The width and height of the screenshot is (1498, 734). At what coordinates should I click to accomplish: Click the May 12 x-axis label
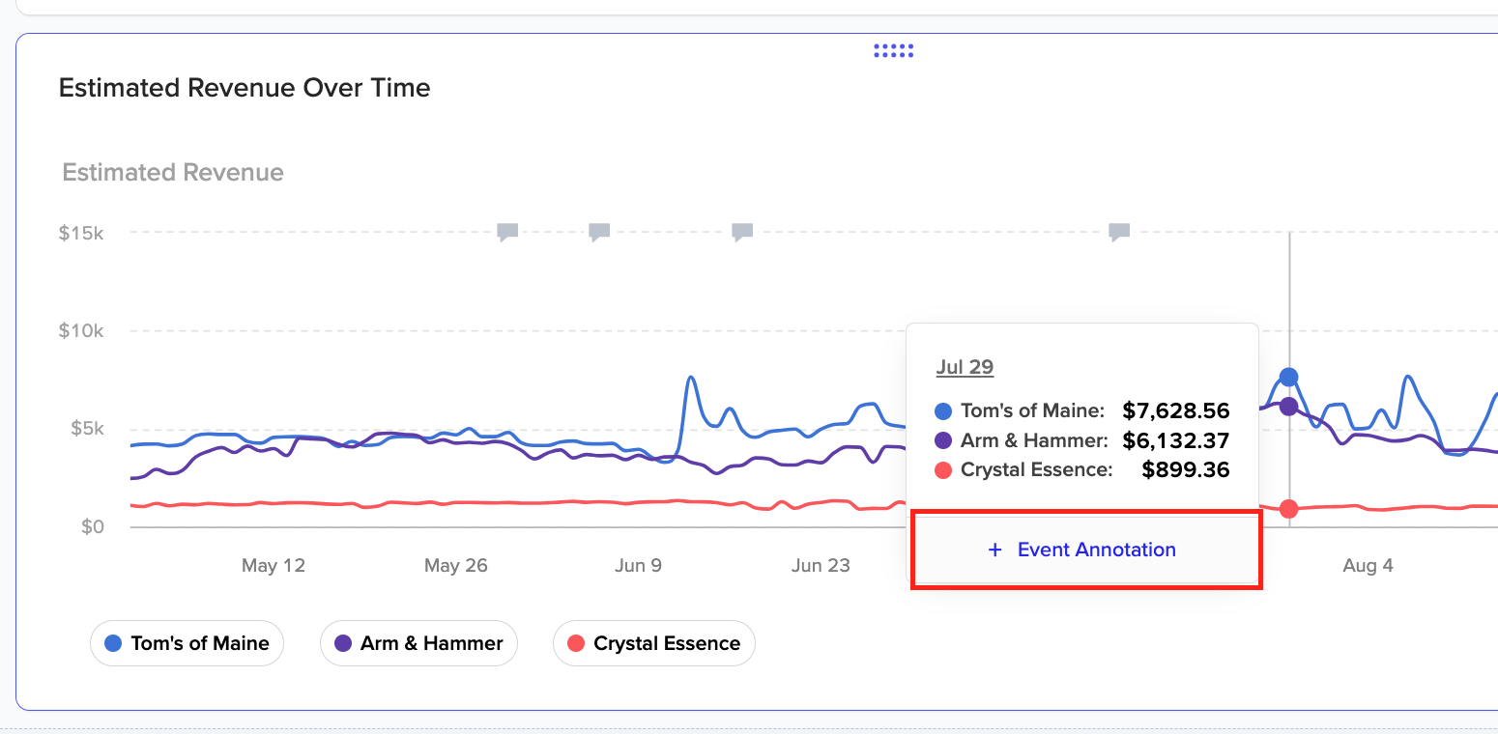[x=274, y=566]
